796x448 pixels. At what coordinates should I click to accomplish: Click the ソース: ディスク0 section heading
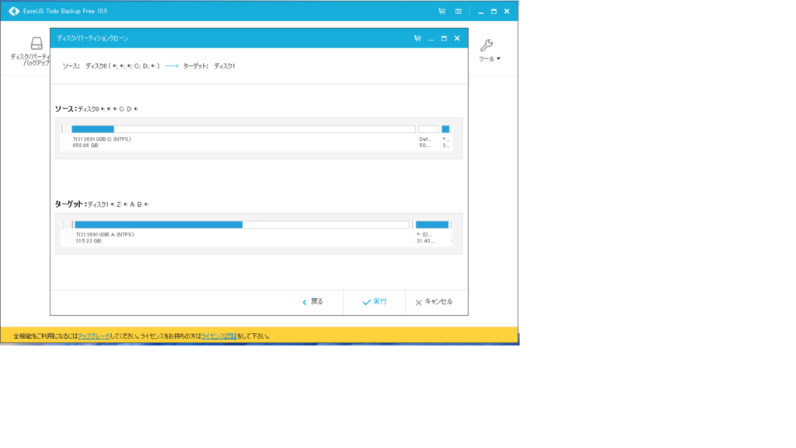96,109
